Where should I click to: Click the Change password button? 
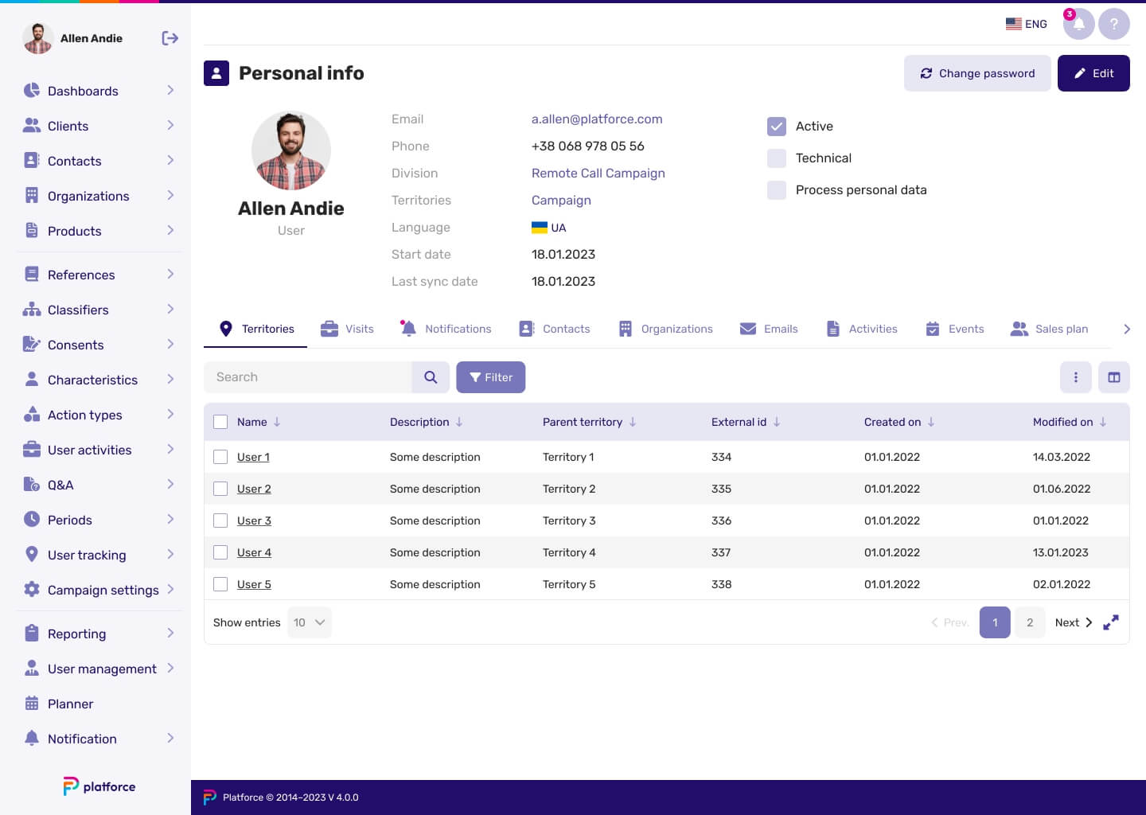tap(977, 73)
